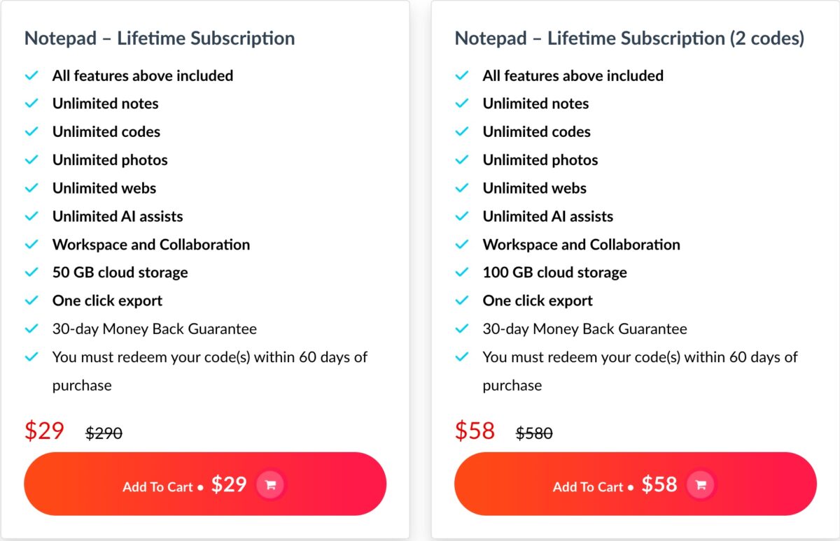840x541 pixels.
Task: Click left Workspace and Collaboration feature text
Action: click(x=151, y=245)
